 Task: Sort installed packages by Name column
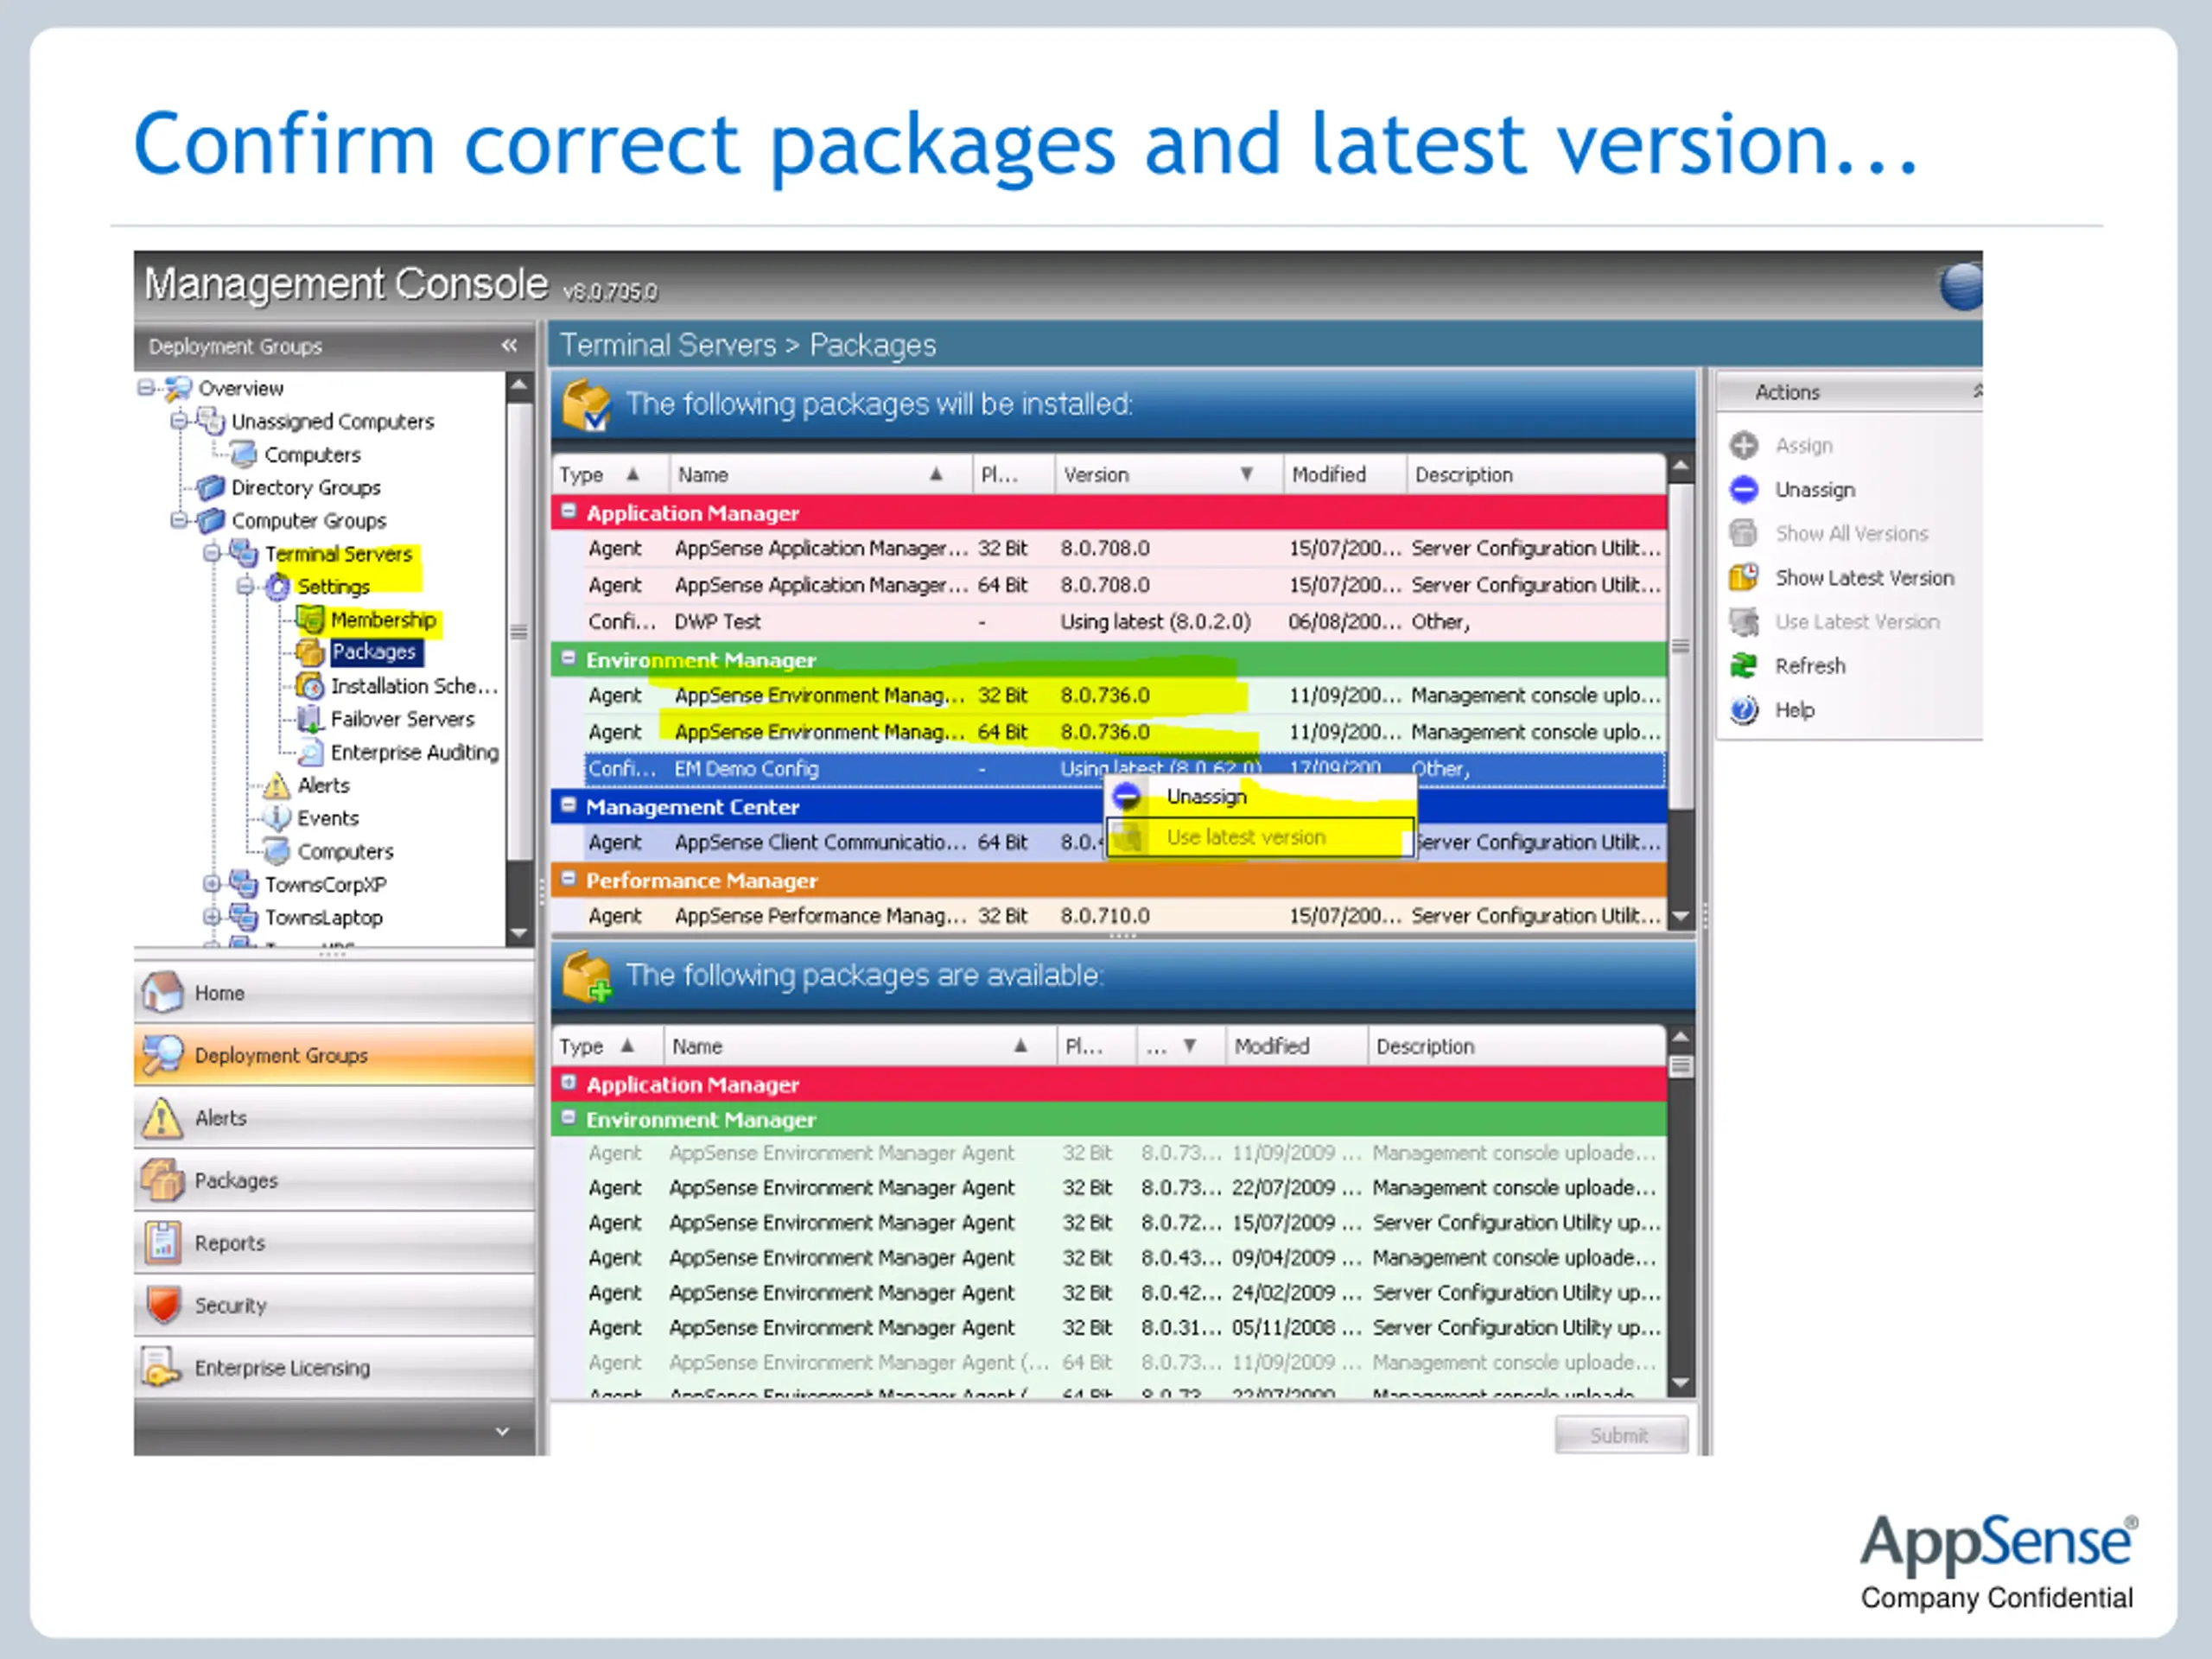point(820,474)
